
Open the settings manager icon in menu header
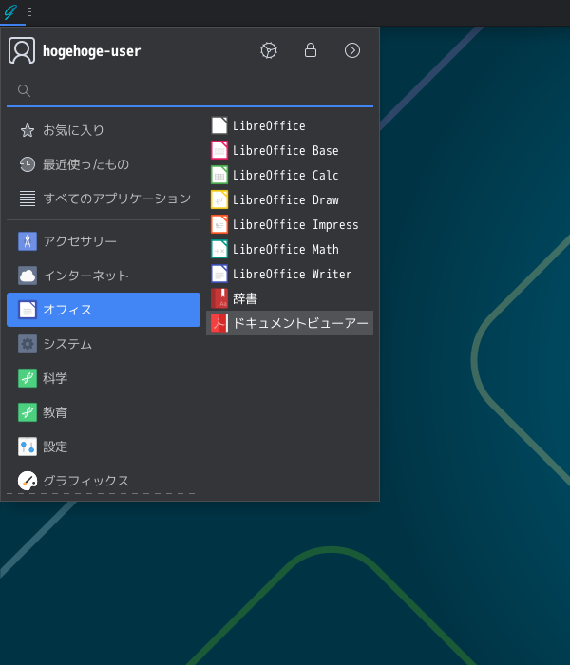tap(269, 50)
